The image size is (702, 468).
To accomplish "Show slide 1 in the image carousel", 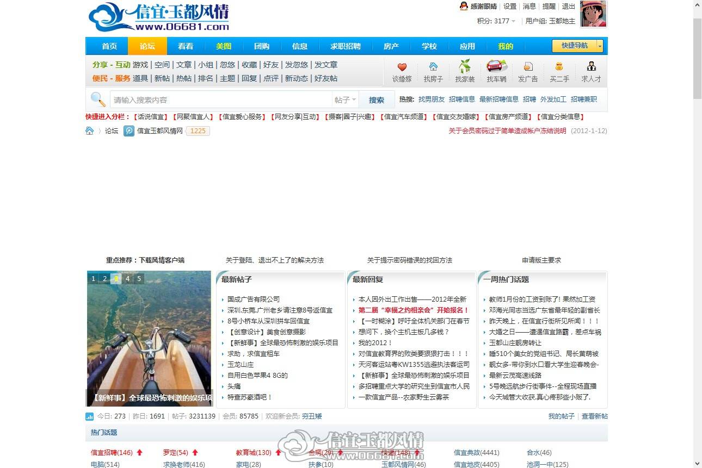I will click(94, 279).
